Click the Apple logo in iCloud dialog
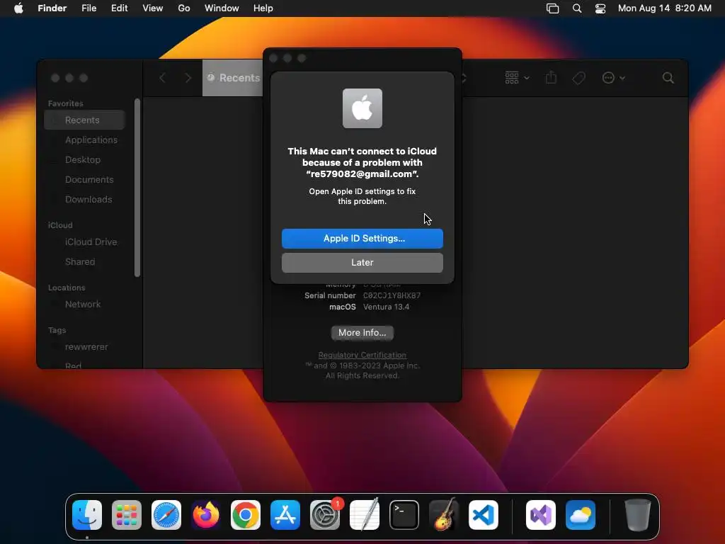Image resolution: width=725 pixels, height=544 pixels. [x=362, y=108]
